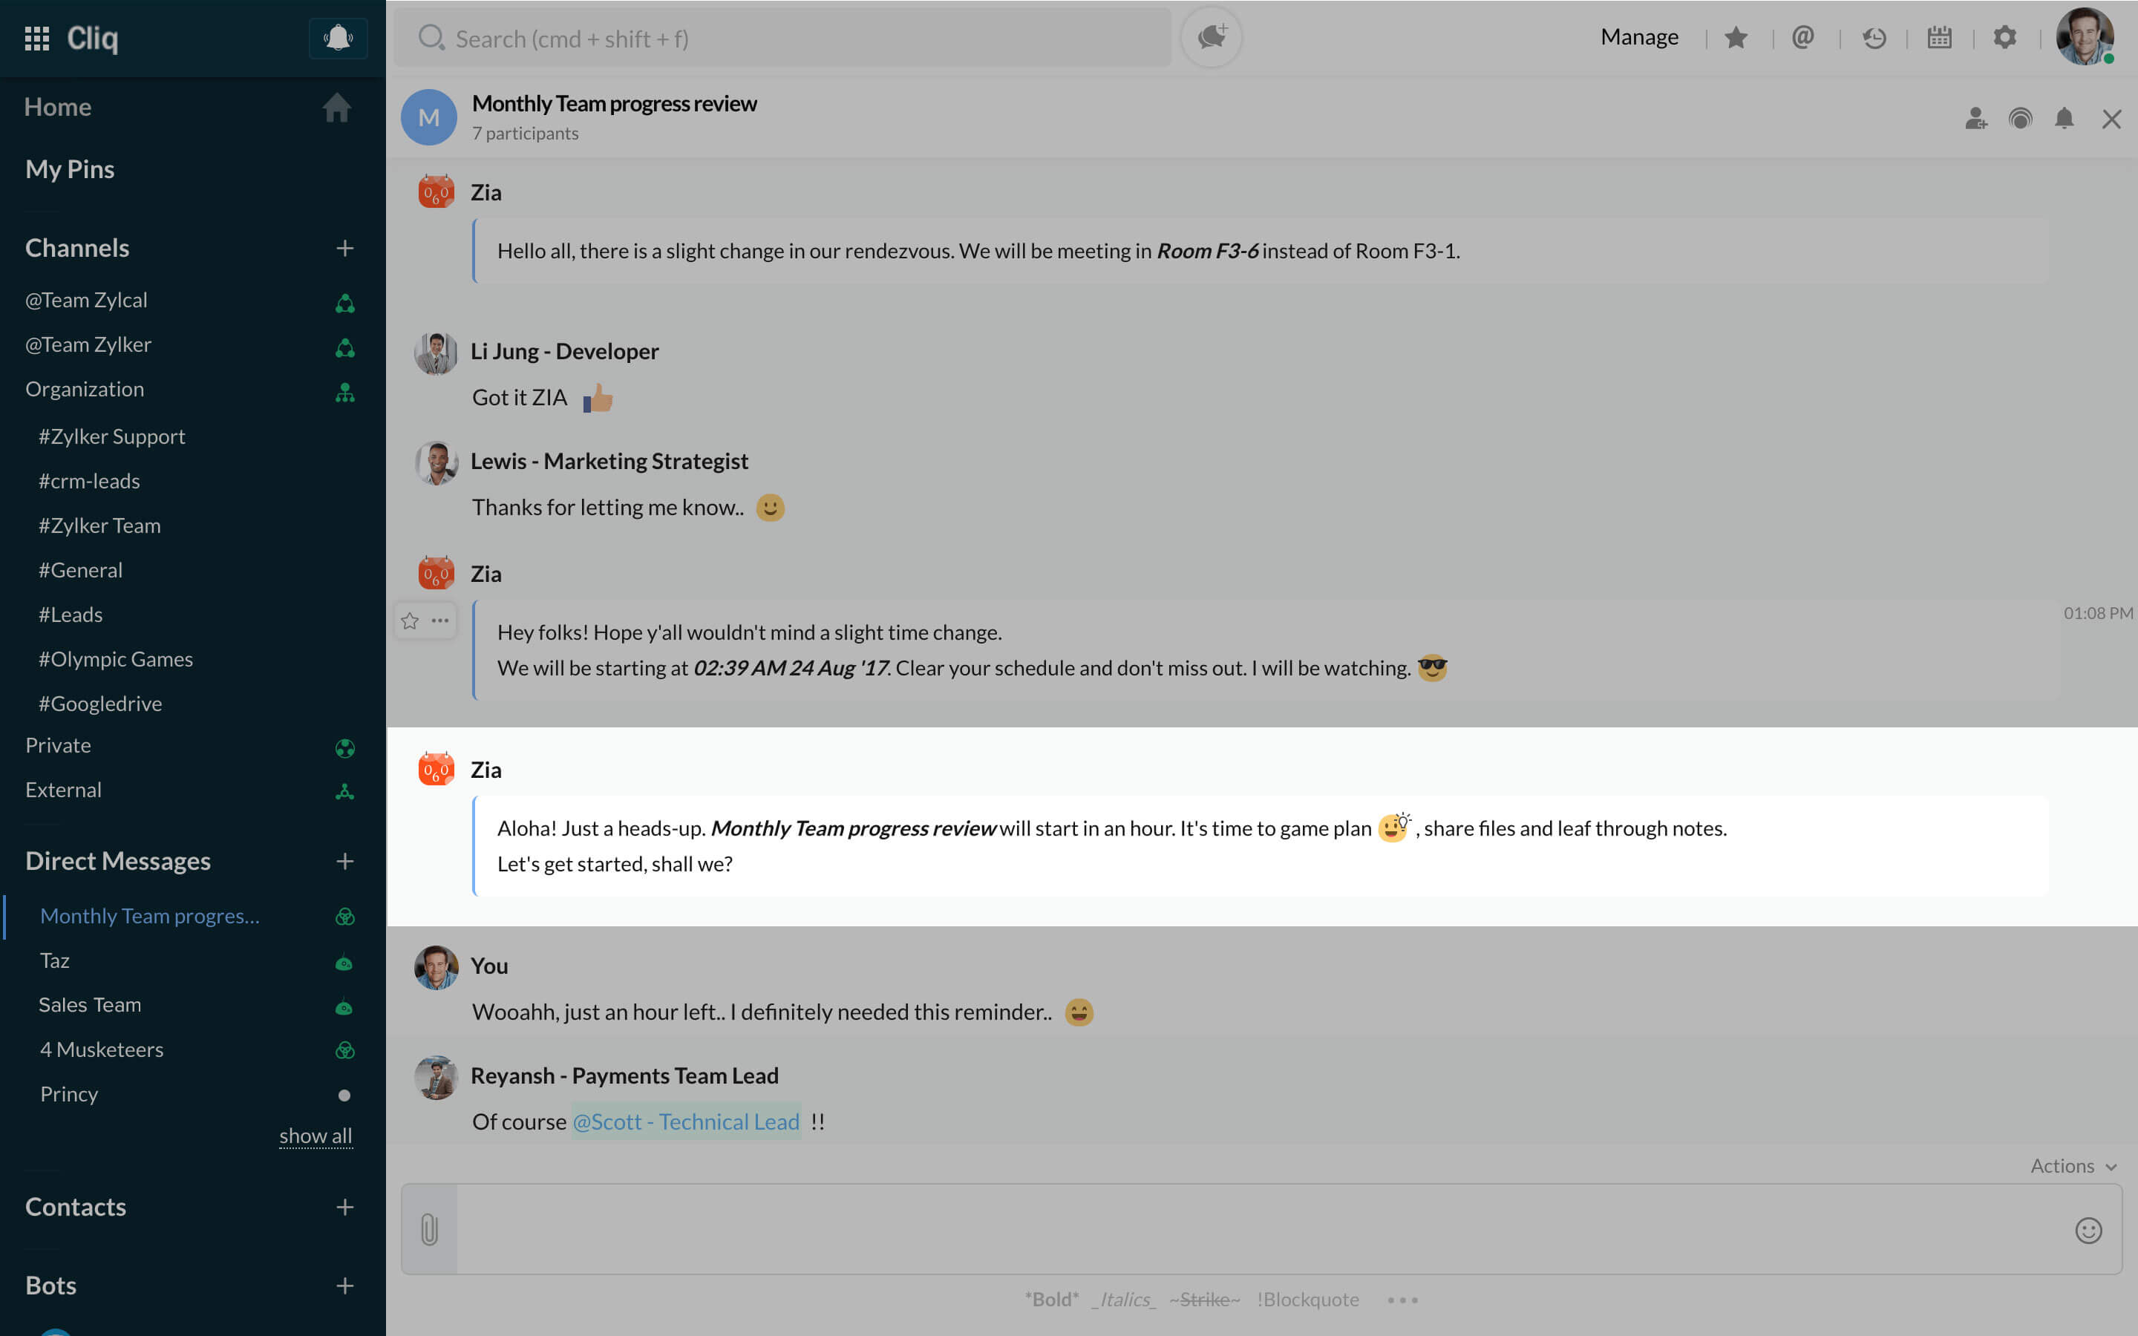The height and width of the screenshot is (1336, 2138).
Task: Click the notification bell in the sidebar header
Action: [x=338, y=38]
